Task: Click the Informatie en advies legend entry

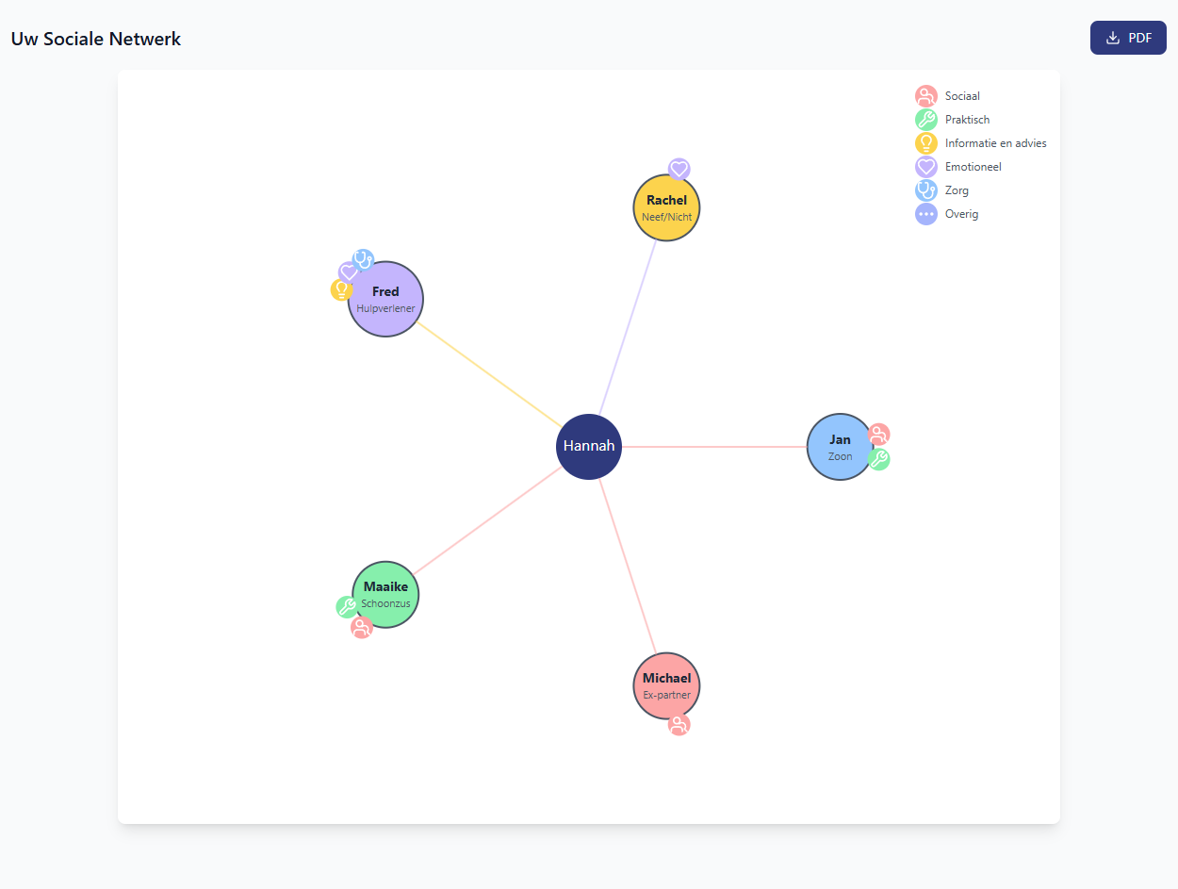Action: pos(981,143)
